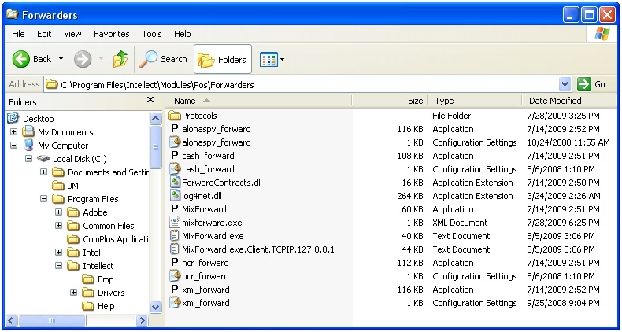Select the ncr_forward application icon
Screen dimensions: 622x332
click(x=175, y=263)
